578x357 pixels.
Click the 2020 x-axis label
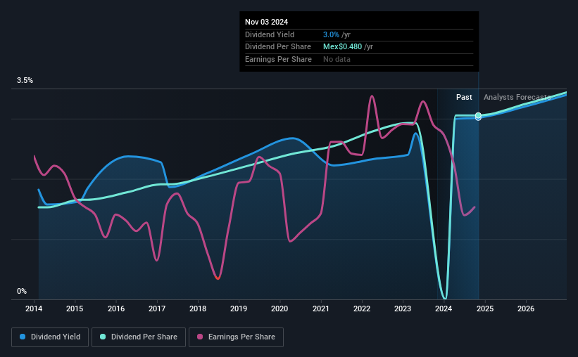279,309
